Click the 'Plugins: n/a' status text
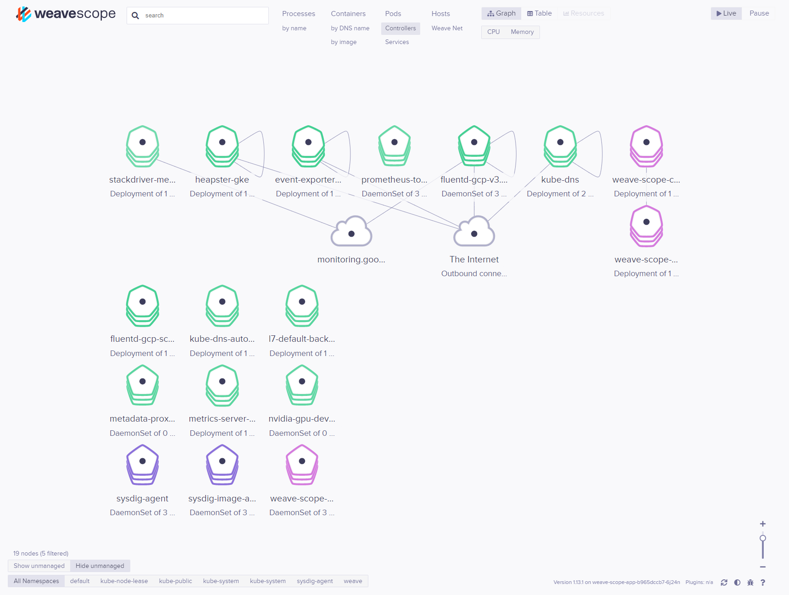Screen dimensions: 789x595 (x=699, y=582)
